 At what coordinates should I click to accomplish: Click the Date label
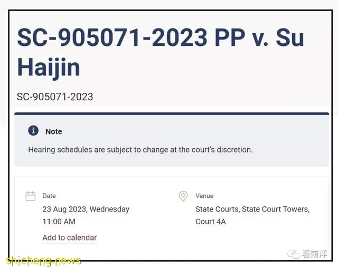[x=49, y=196]
